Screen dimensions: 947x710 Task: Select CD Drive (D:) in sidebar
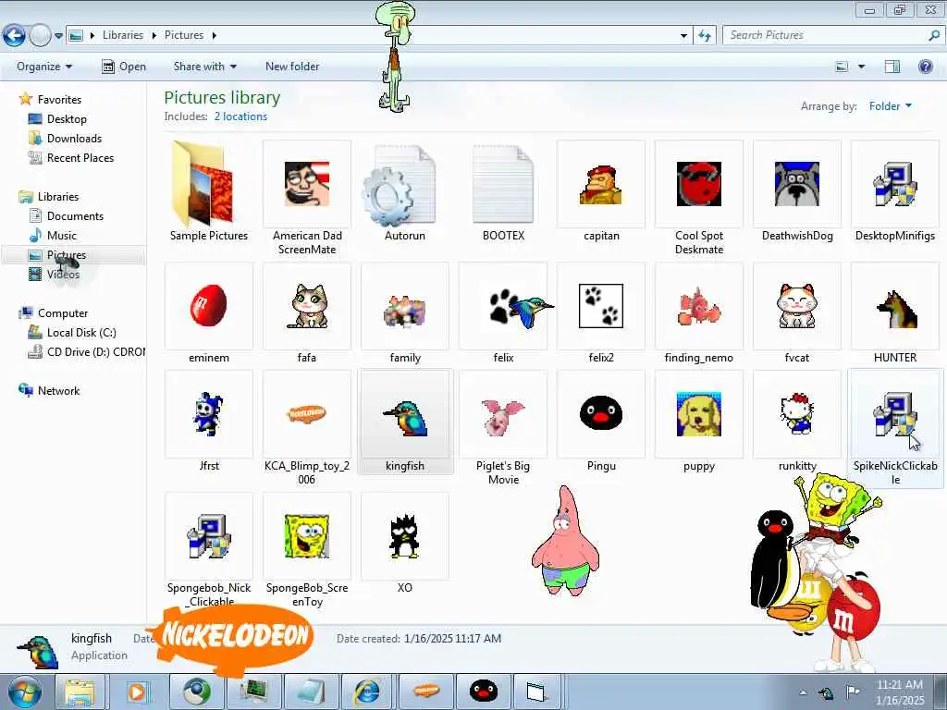95,352
